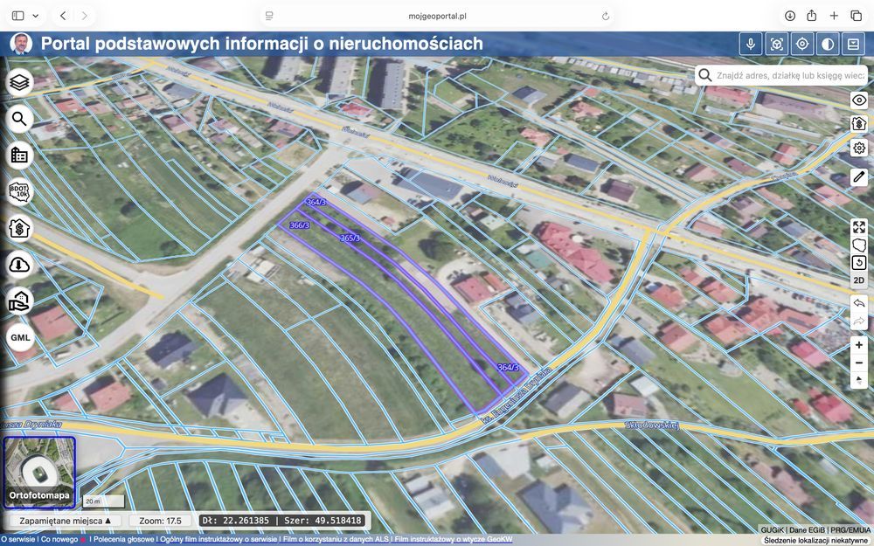Screen dimensions: 874x546
Task: Open the map layers panel
Action: pos(19,82)
